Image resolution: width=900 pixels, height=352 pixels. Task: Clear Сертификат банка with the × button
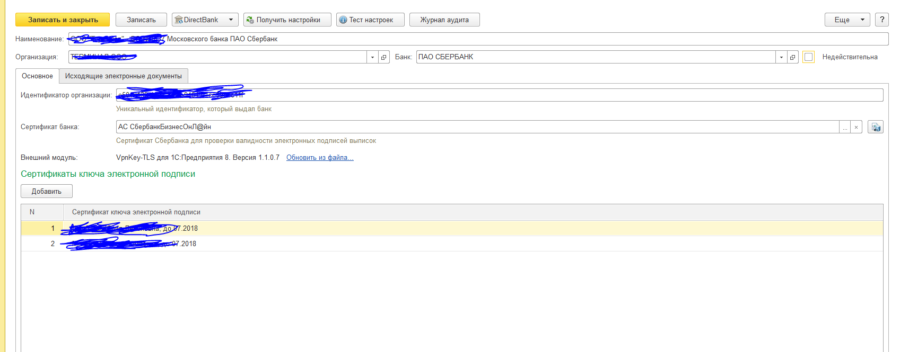[856, 127]
